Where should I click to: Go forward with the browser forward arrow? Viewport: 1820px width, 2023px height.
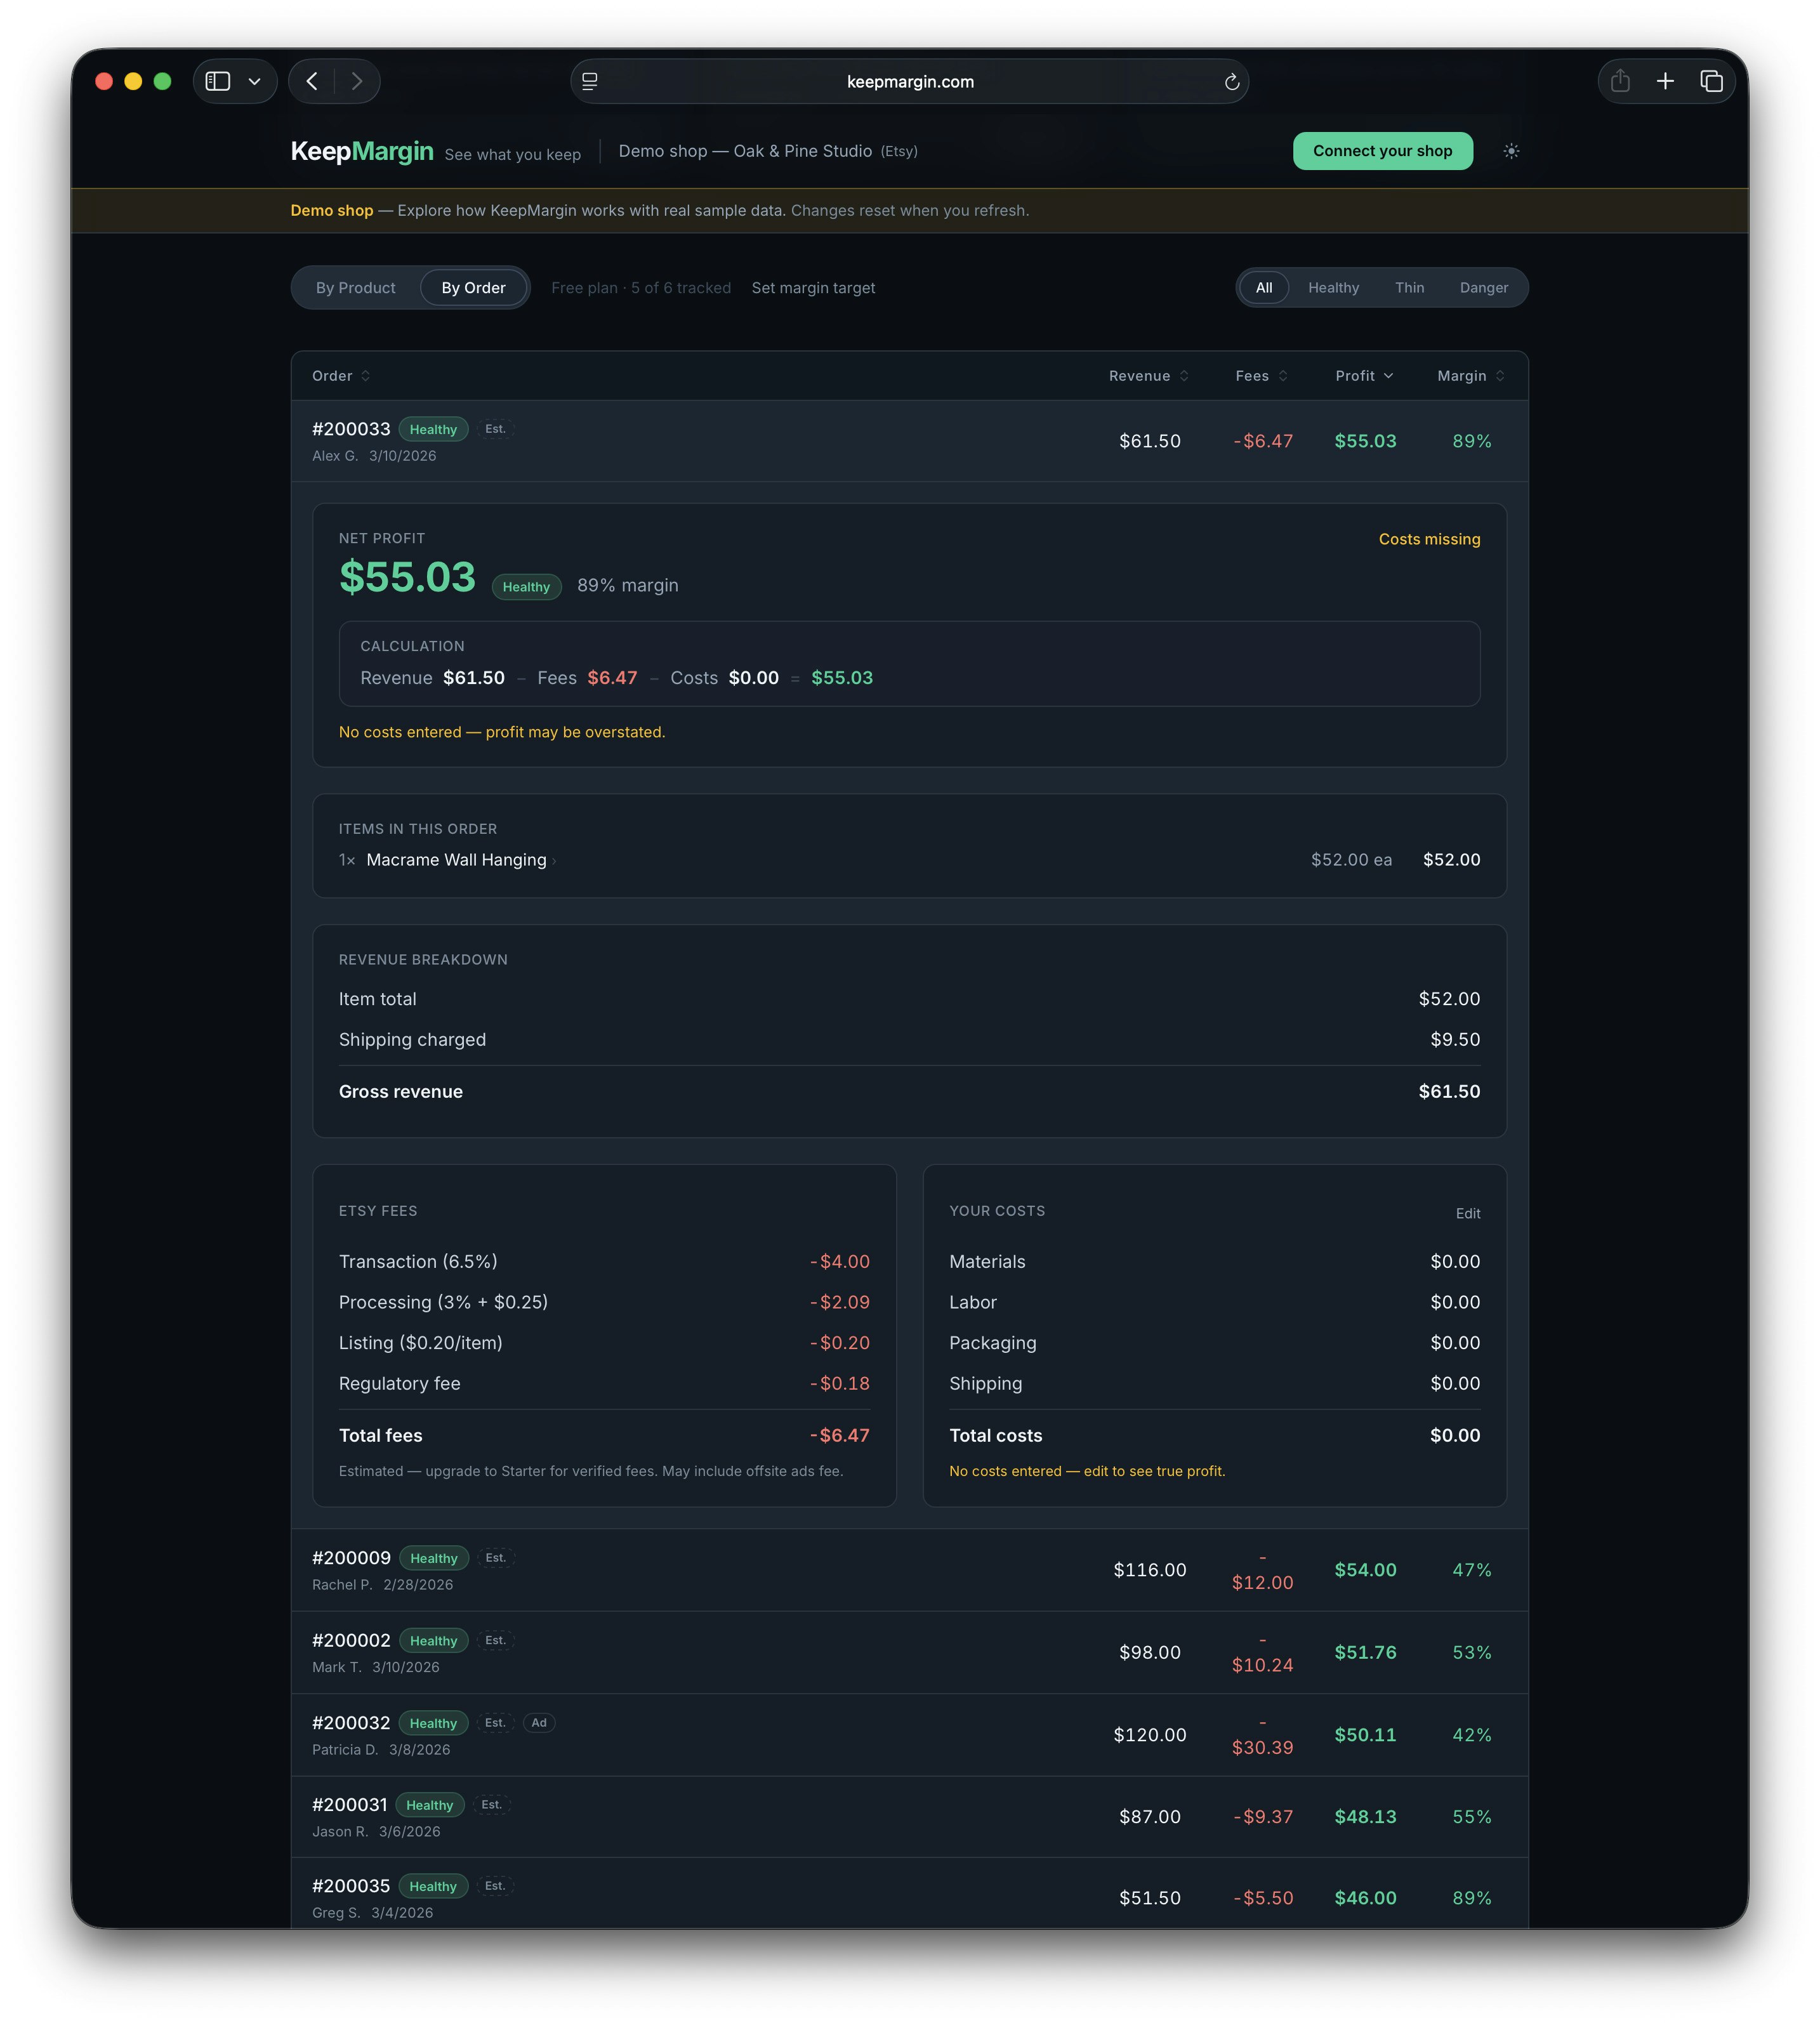tap(357, 81)
